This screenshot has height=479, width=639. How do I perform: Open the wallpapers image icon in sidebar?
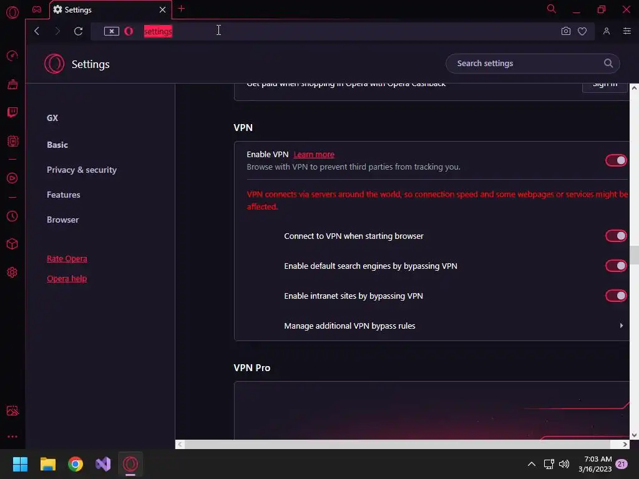tap(12, 410)
